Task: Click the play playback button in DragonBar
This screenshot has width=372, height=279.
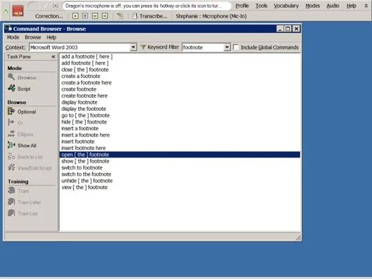Action: (x=75, y=16)
